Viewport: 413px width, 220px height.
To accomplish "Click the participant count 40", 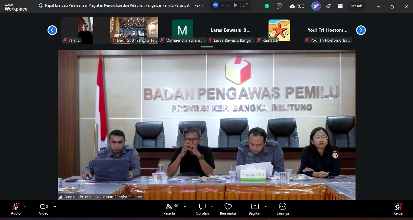I will pyautogui.click(x=176, y=206).
